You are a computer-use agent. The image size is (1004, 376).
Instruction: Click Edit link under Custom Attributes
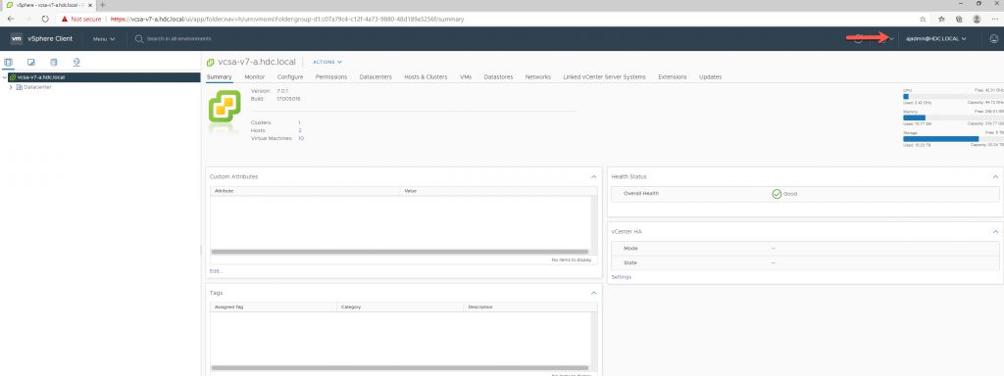tap(216, 271)
